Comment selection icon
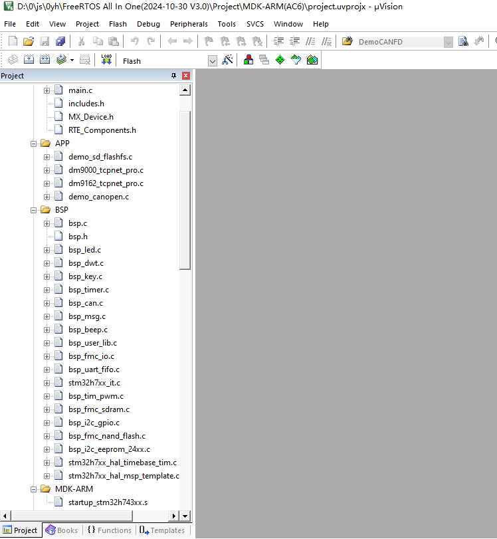The width and height of the screenshot is (497, 539). point(310,42)
